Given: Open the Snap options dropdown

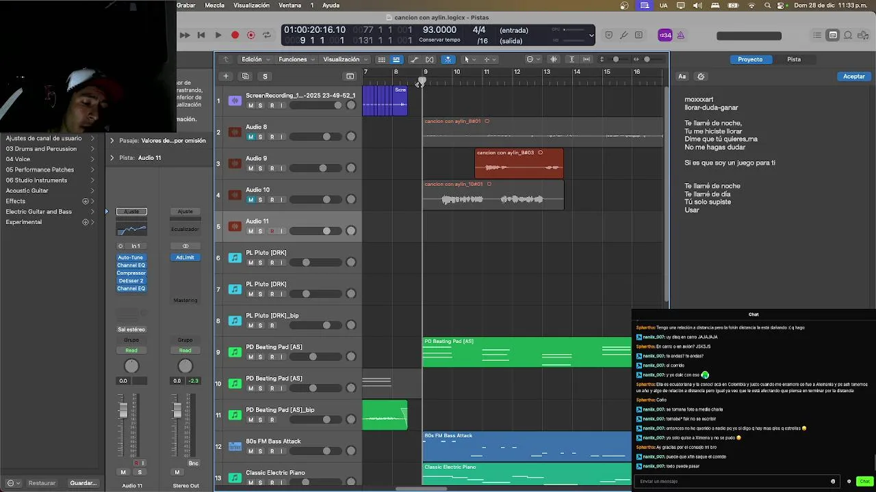Looking at the screenshot, I should coord(532,59).
